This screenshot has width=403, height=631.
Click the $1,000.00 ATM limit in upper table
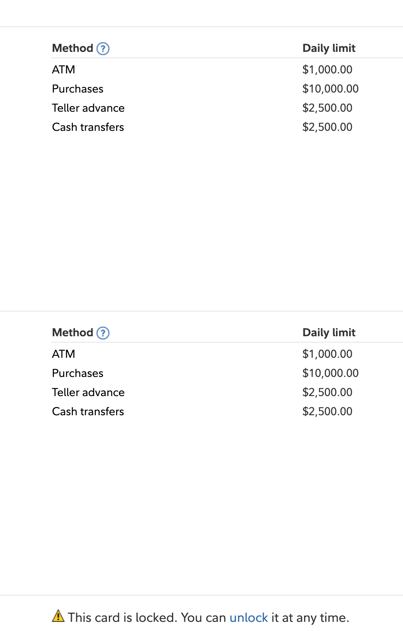(x=327, y=70)
